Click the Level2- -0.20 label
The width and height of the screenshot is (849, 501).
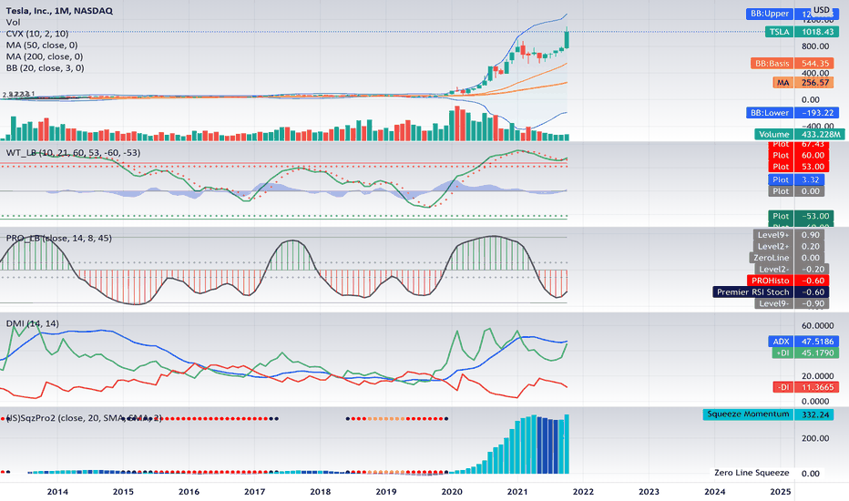coord(792,270)
